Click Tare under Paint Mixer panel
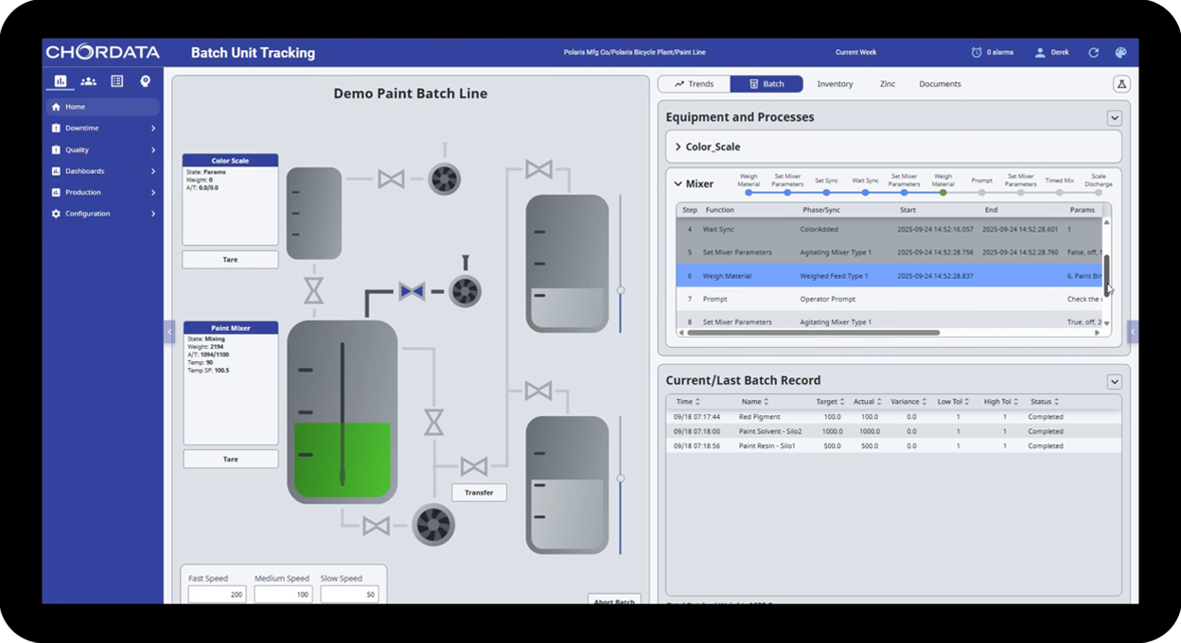The width and height of the screenshot is (1181, 643). (230, 459)
